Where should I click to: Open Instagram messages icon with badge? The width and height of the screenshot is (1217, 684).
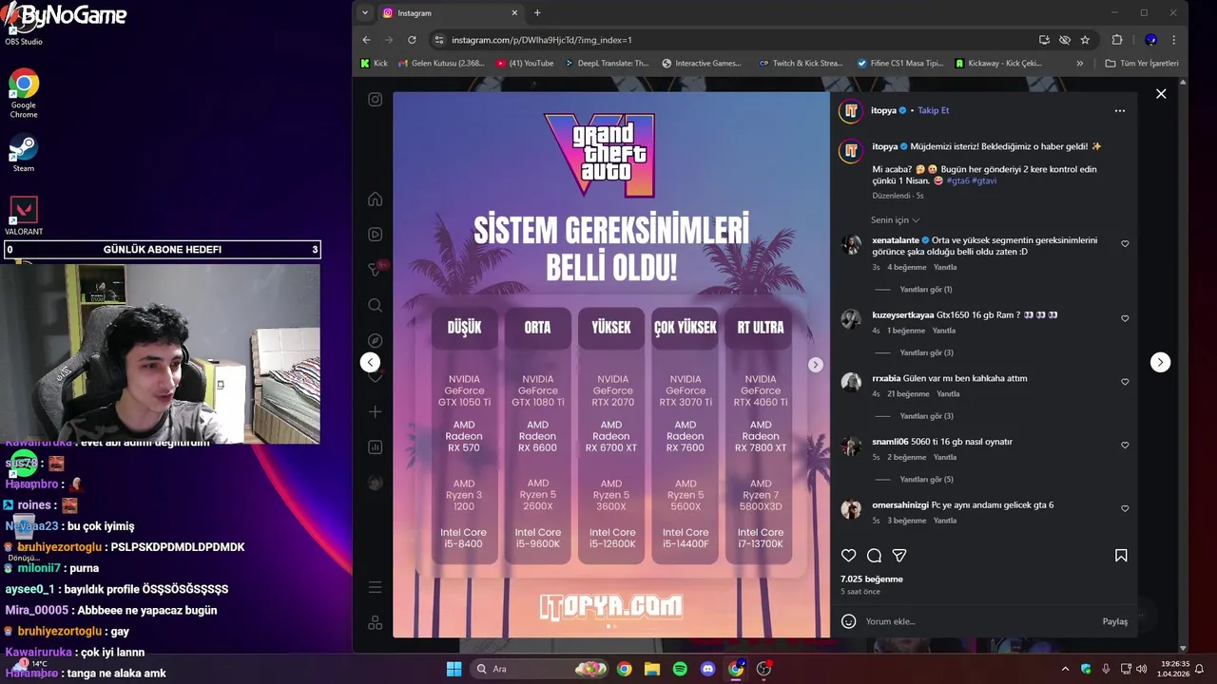tap(376, 270)
